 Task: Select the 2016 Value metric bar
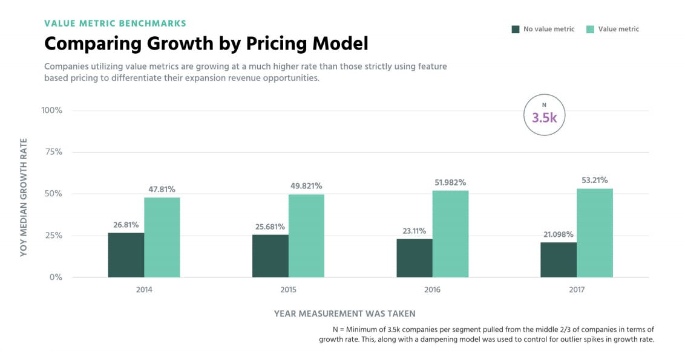coord(450,234)
